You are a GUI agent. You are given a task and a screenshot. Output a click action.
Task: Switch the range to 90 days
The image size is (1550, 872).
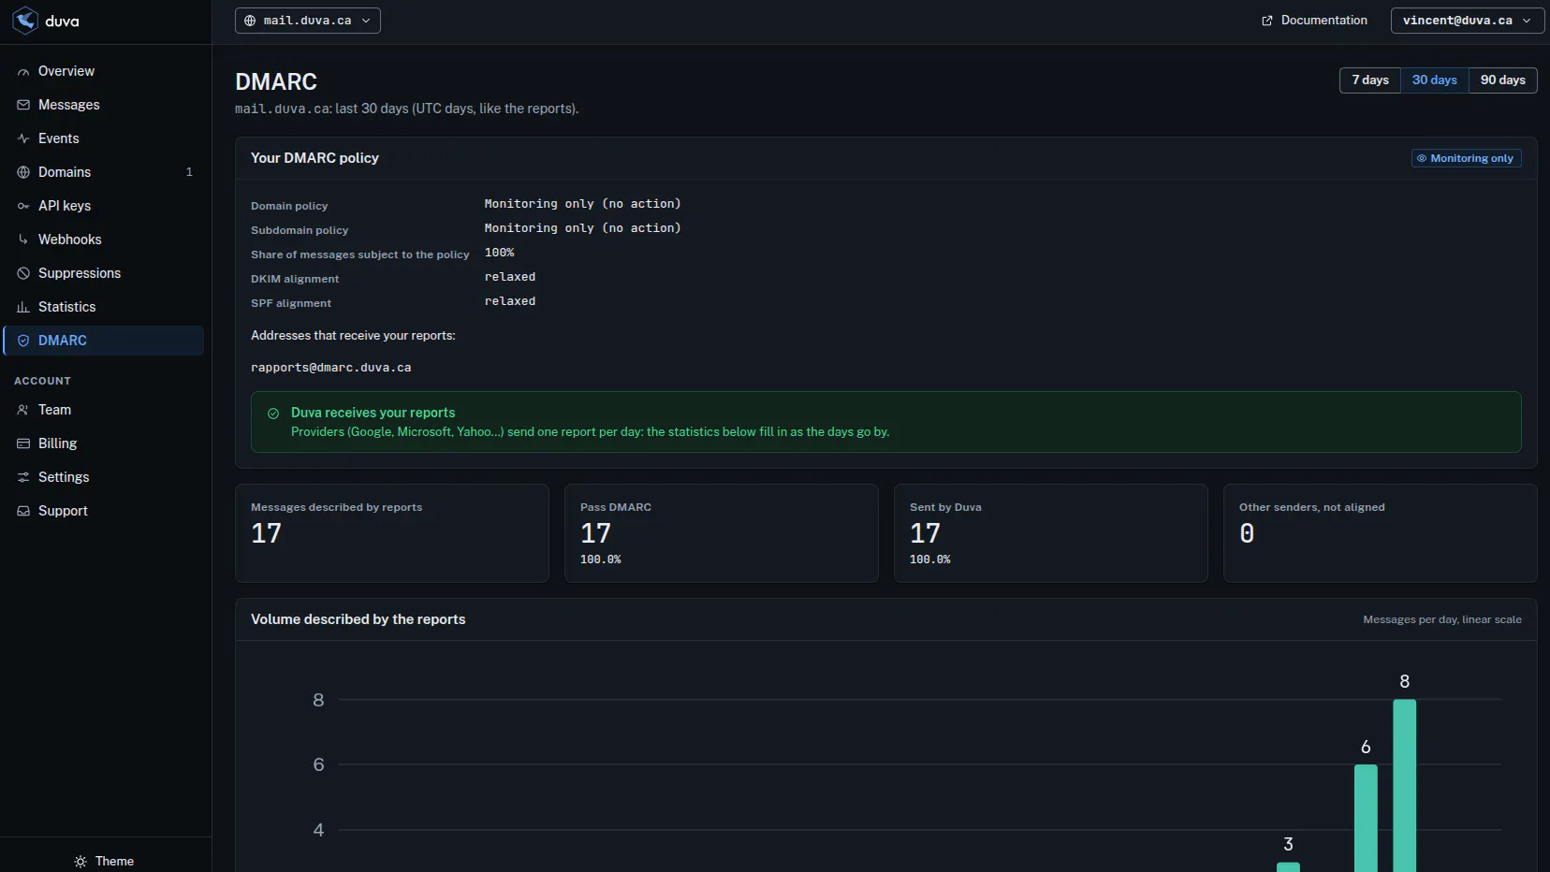(1503, 80)
